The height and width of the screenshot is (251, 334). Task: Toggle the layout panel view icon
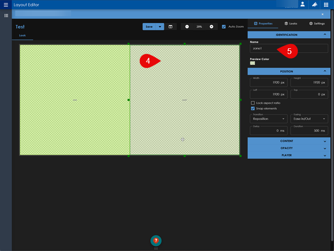[x=170, y=27]
